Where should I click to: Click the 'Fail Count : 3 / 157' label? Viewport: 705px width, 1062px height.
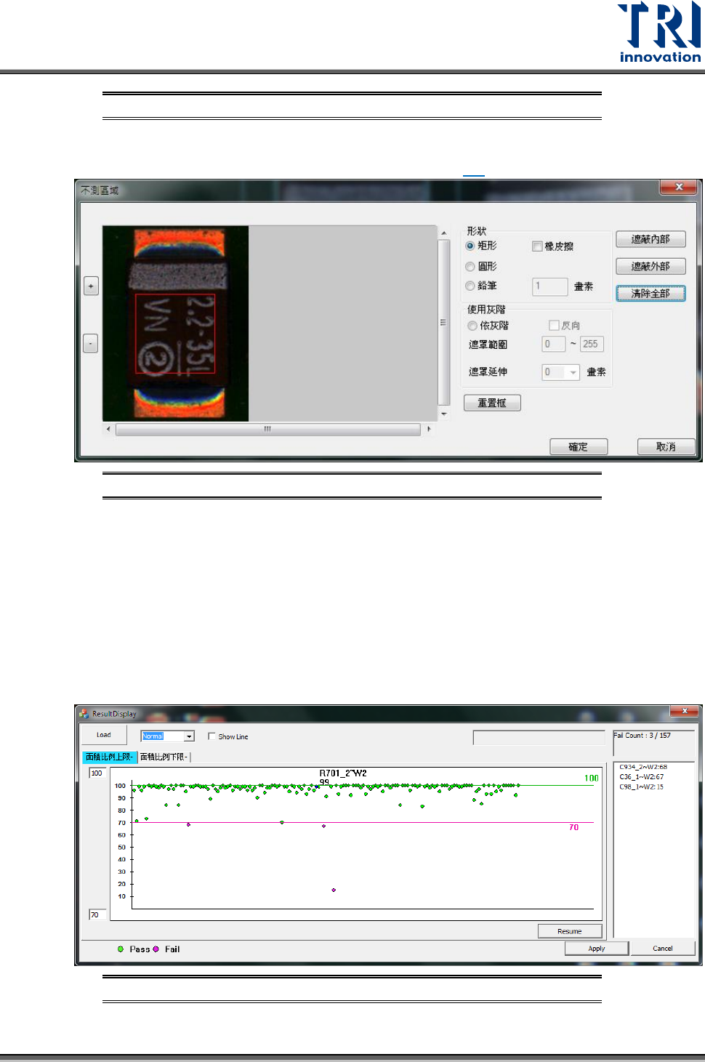point(642,736)
